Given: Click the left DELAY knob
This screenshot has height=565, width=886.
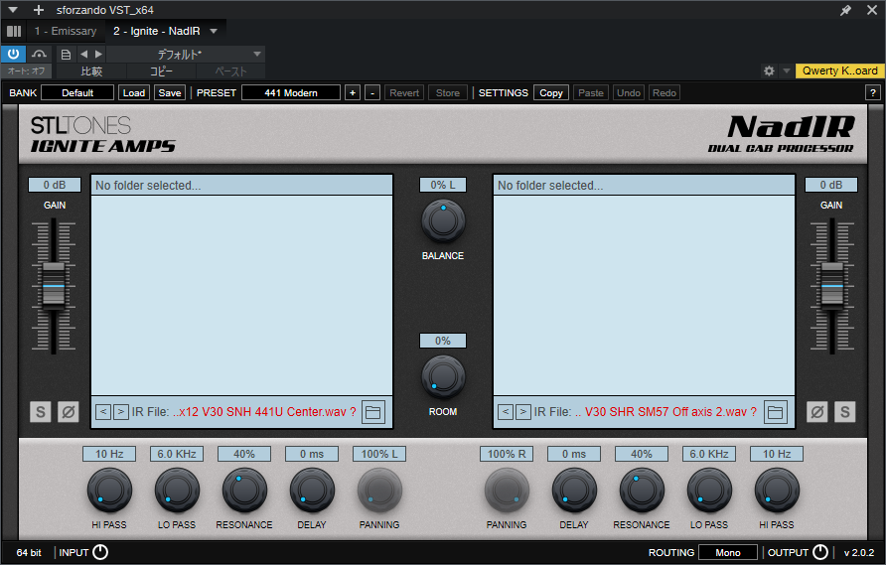Looking at the screenshot, I should tap(312, 490).
